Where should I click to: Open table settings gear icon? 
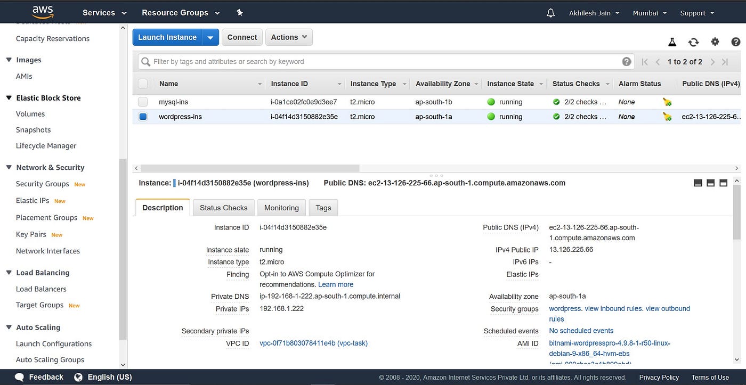tap(715, 42)
